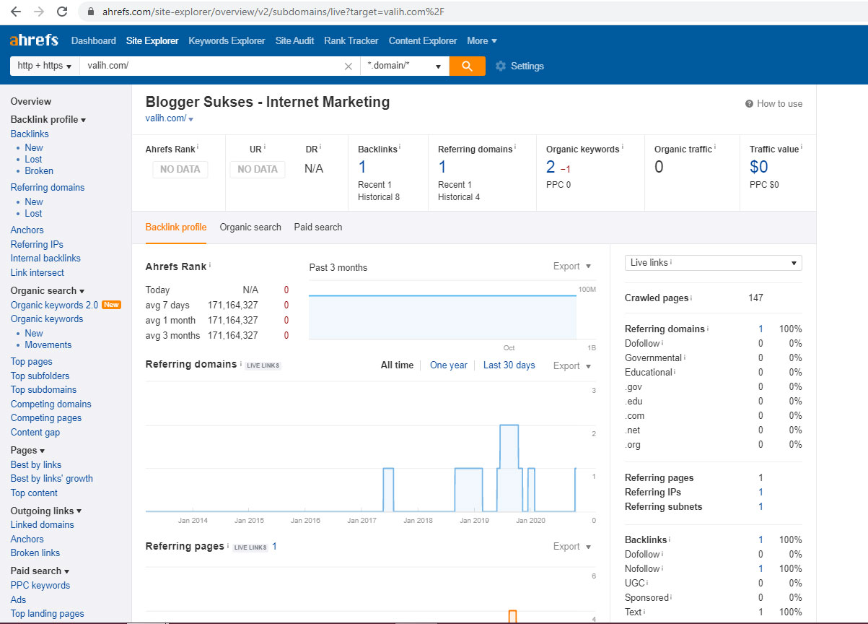Click the Traffic value $0 figure
This screenshot has width=868, height=624.
coord(759,168)
